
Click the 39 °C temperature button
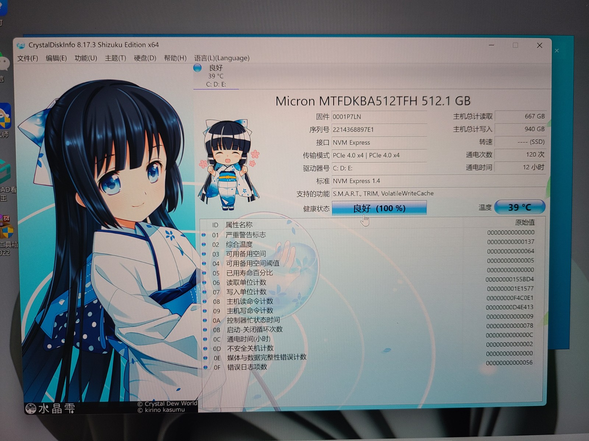click(x=519, y=207)
